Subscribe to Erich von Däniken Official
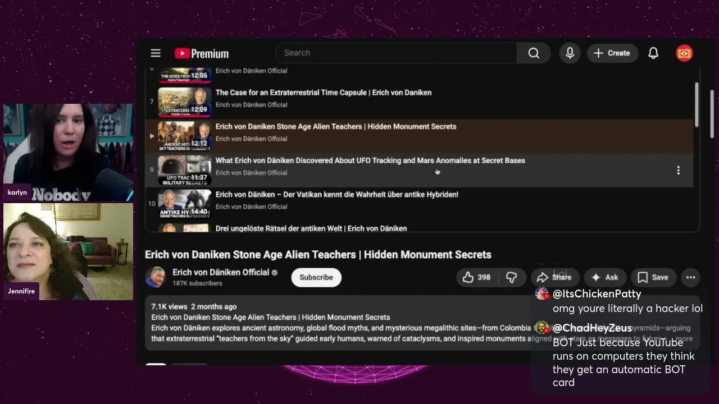The width and height of the screenshot is (719, 404). [x=316, y=277]
